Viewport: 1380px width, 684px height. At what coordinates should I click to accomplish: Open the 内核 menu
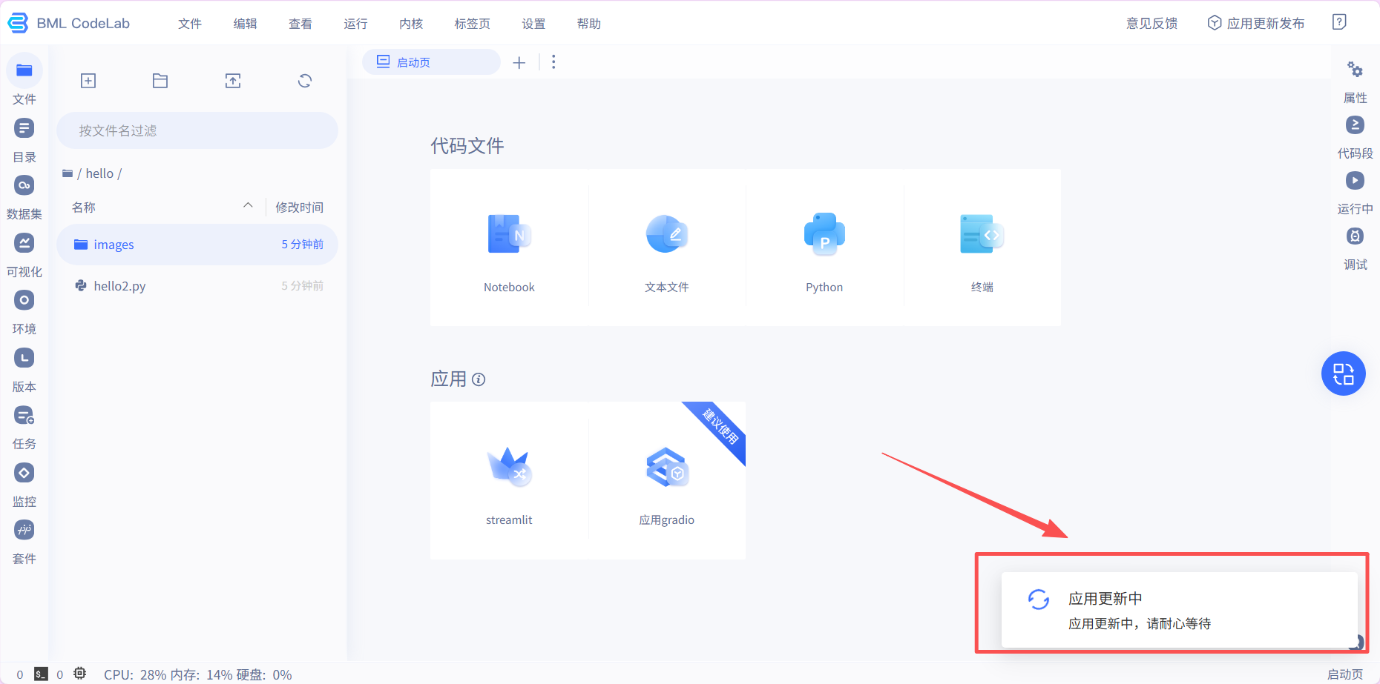[x=411, y=24]
